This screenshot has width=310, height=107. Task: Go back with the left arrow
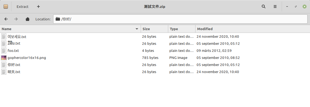click(6, 19)
